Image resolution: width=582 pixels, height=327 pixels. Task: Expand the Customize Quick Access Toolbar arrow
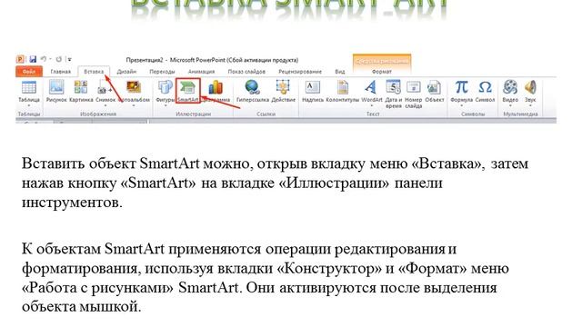tap(69, 59)
